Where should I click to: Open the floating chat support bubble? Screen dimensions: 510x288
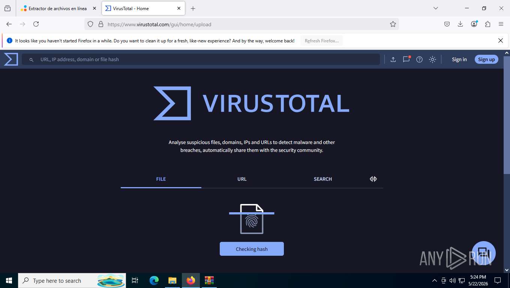point(484,253)
